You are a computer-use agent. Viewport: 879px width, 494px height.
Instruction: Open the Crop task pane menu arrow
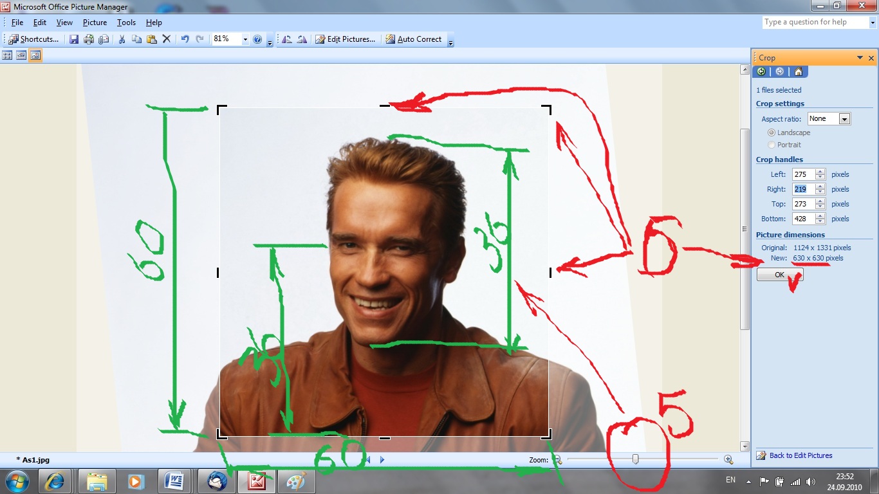point(860,58)
